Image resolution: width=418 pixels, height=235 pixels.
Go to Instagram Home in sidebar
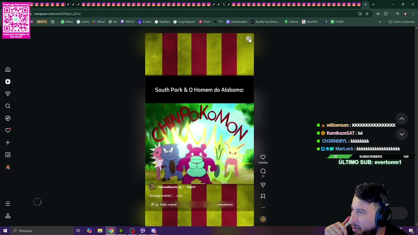8,70
